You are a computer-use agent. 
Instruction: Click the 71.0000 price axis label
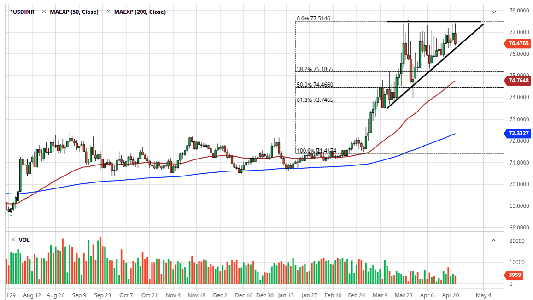(519, 163)
